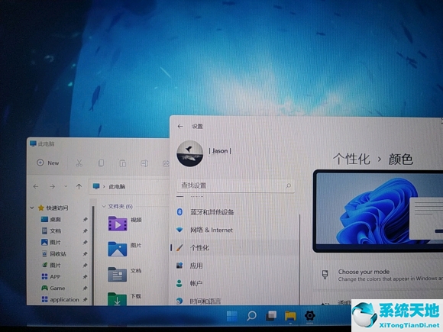443x332 pixels.
Task: Click the Settings gear icon on taskbar
Action: point(310,316)
